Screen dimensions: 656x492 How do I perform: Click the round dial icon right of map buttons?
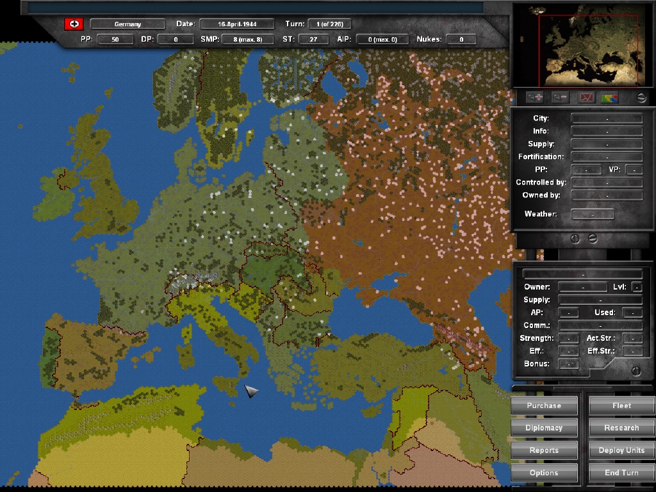click(641, 98)
